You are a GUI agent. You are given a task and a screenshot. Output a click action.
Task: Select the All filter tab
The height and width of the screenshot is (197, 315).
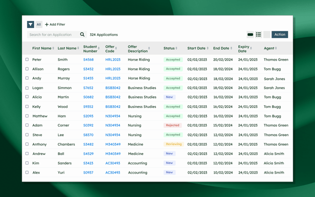coord(38,24)
